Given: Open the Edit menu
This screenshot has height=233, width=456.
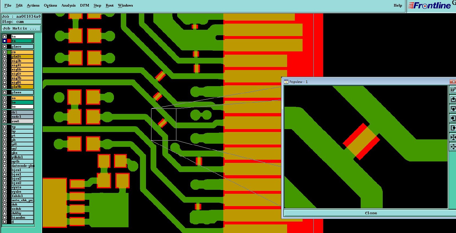Looking at the screenshot, I should click(x=19, y=5).
